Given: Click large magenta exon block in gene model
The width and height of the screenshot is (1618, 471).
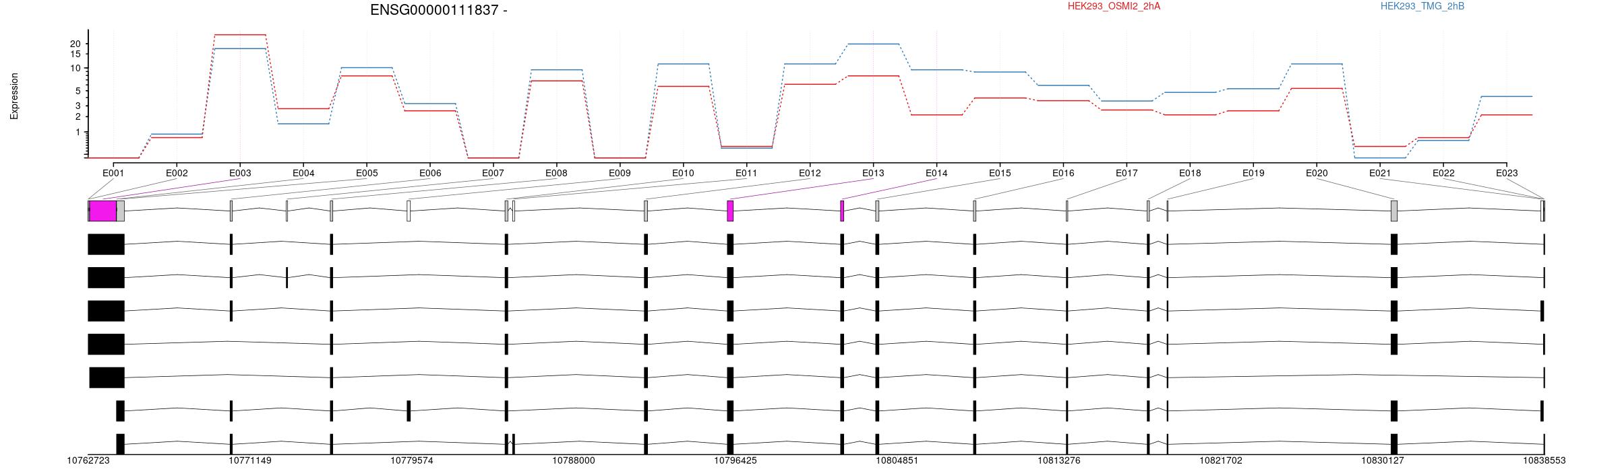Looking at the screenshot, I should [102, 211].
